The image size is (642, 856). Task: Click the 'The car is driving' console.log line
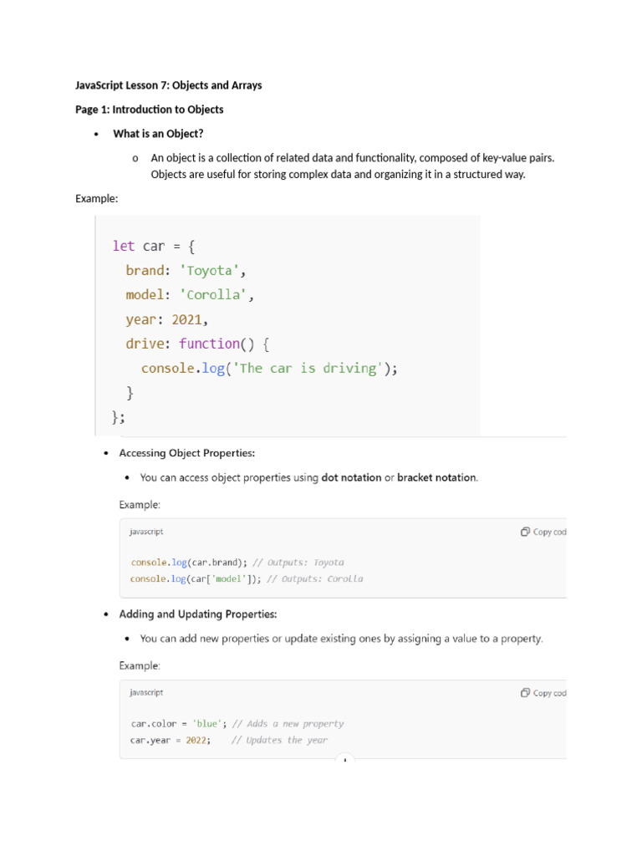click(x=269, y=369)
